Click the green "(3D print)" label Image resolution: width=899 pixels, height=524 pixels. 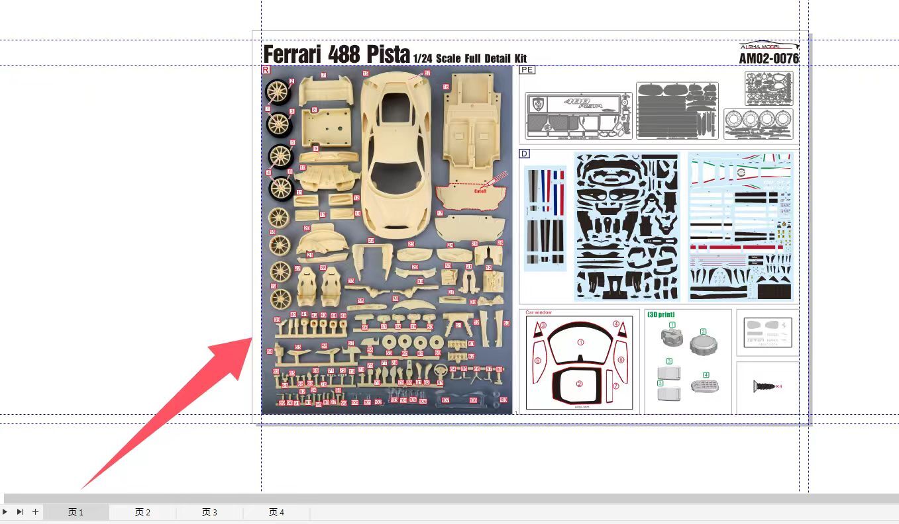pos(661,314)
